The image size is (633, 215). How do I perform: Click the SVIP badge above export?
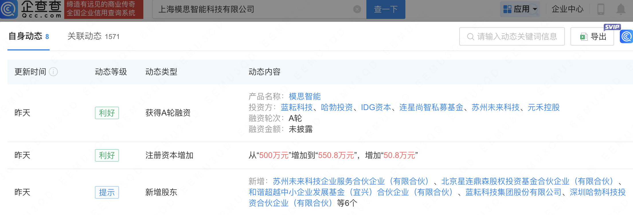click(x=612, y=27)
